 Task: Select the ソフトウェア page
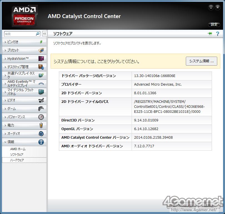[x=17, y=155]
